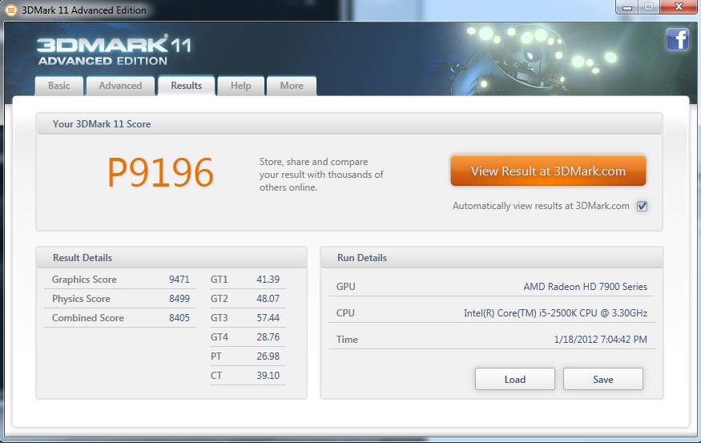Screen dimensions: 701x443
Task: Click the Combined Score label
Action: [x=87, y=318]
